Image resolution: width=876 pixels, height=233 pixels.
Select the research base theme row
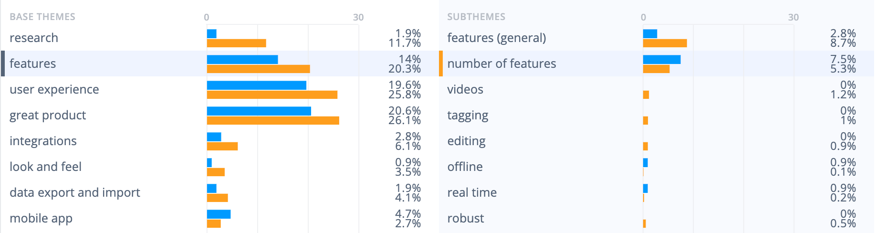tap(219, 38)
